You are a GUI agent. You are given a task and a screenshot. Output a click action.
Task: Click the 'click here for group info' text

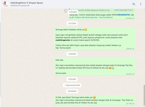click(x=20, y=5)
